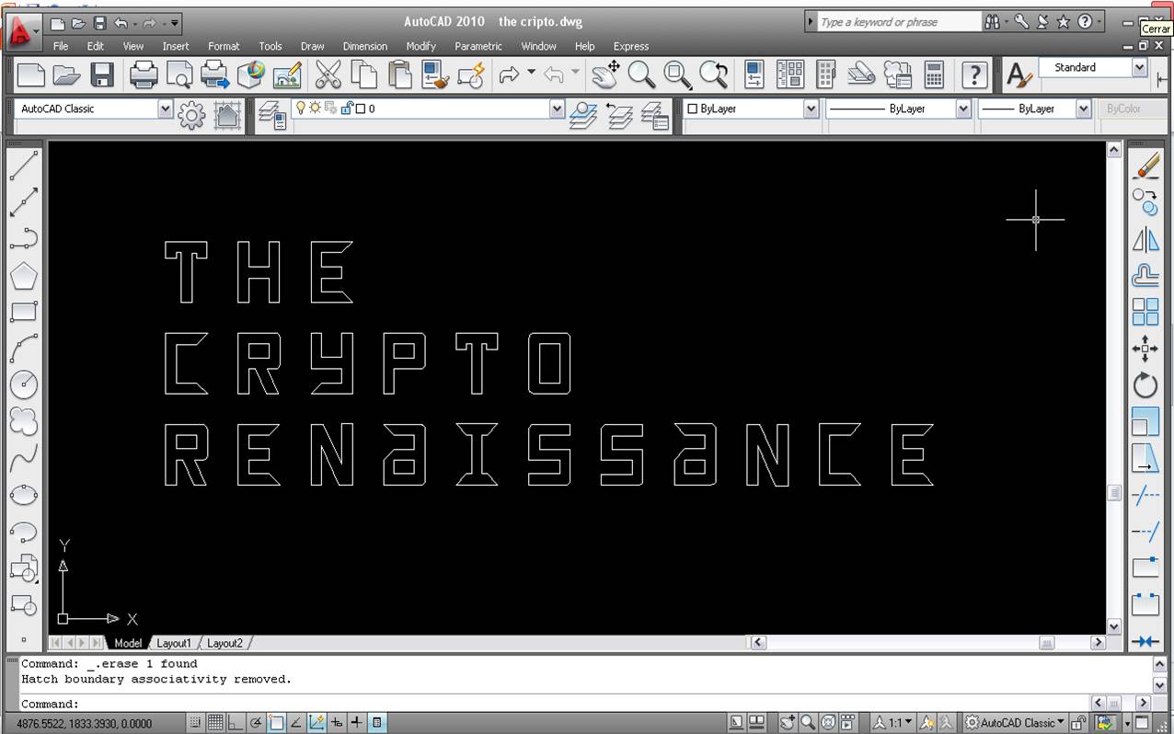Click the drawing area vertical scrollbar thumb
This screenshot has height=734, width=1174.
coord(1114,493)
